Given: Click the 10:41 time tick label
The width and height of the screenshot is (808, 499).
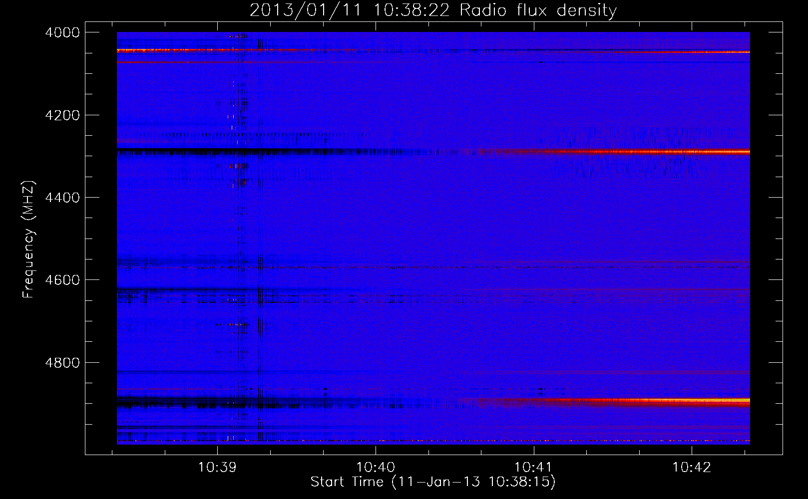Looking at the screenshot, I should (x=533, y=468).
